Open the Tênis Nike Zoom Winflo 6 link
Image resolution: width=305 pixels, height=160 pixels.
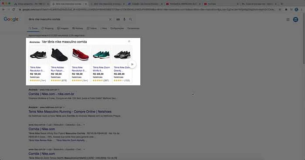pyautogui.click(x=102, y=69)
